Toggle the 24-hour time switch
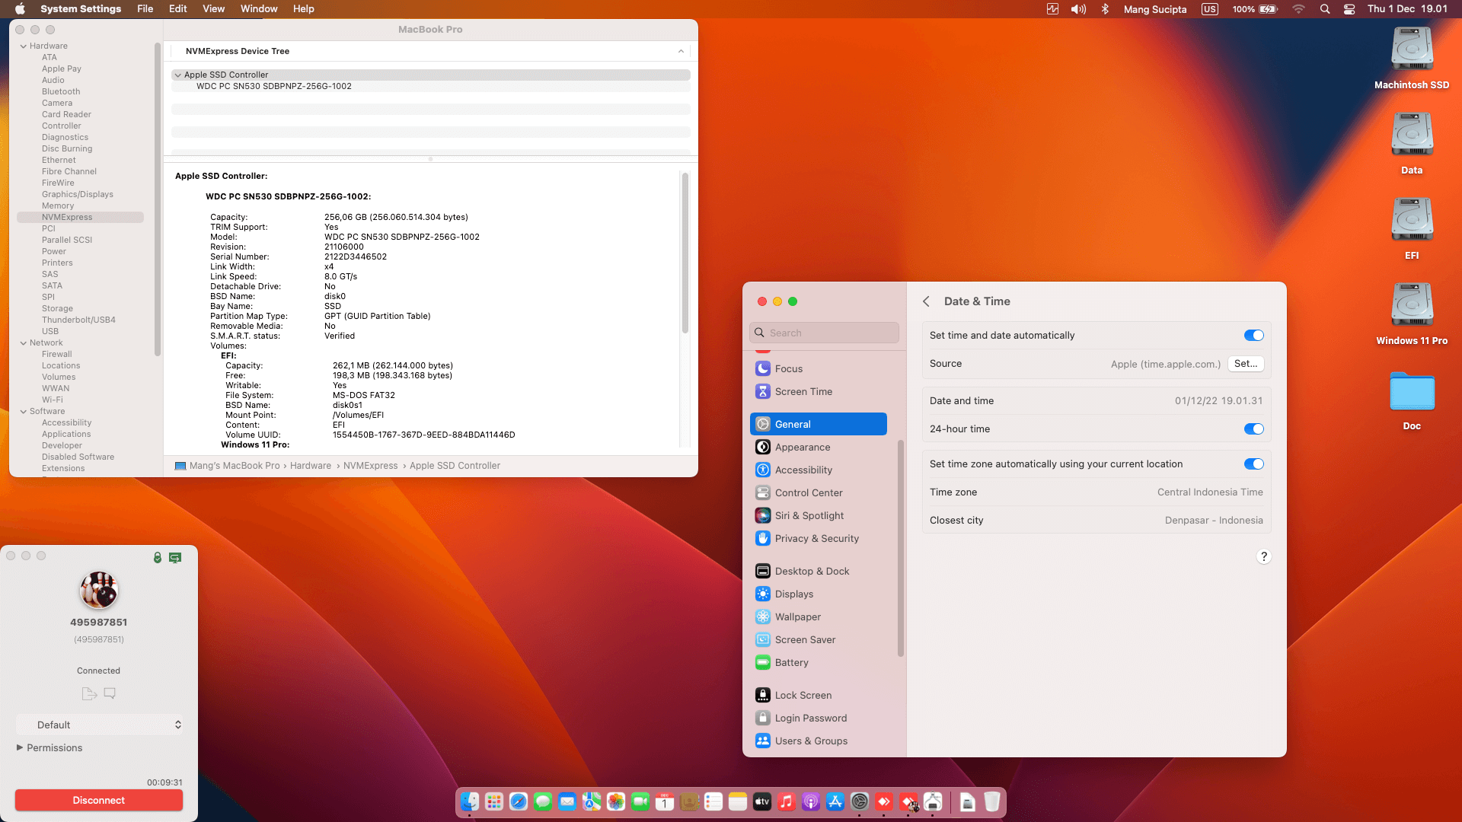The width and height of the screenshot is (1462, 822). tap(1253, 429)
